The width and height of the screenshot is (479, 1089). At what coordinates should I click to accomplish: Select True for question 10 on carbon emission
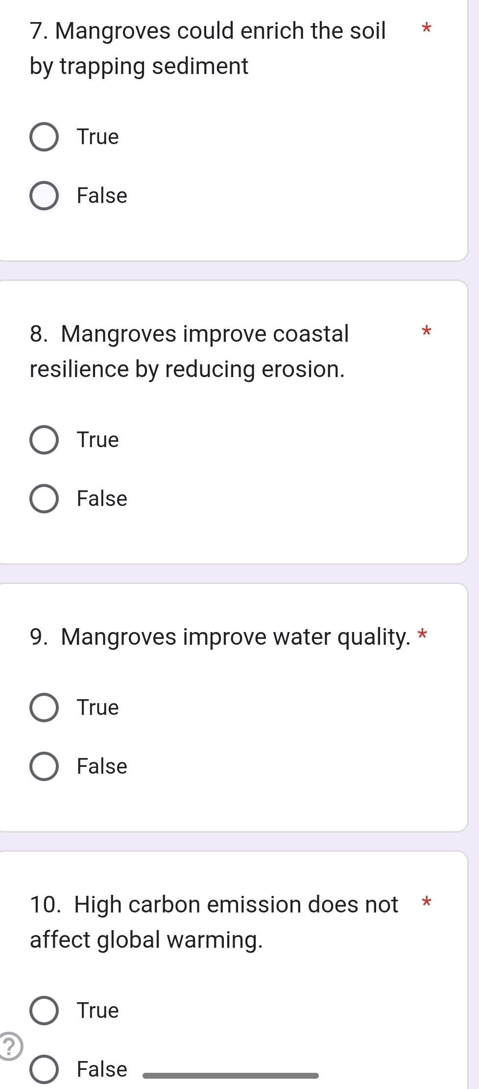point(44,1011)
